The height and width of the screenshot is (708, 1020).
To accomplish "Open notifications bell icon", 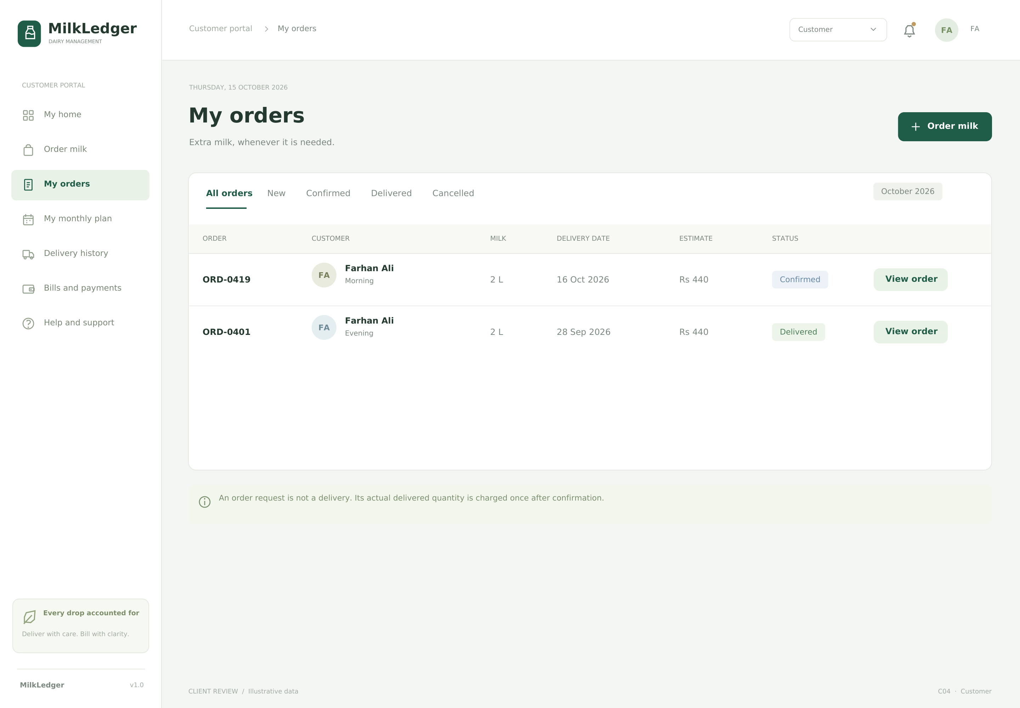I will (909, 30).
